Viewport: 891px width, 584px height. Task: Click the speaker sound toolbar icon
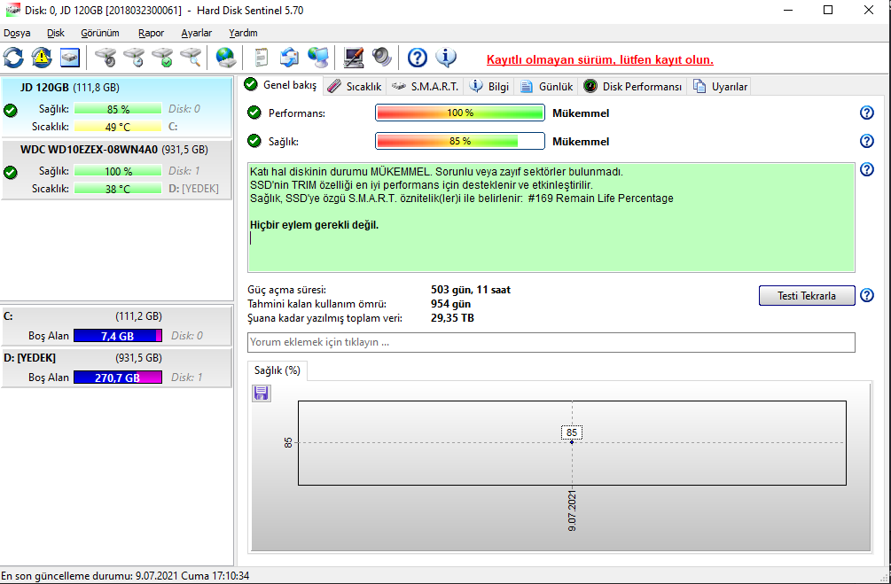click(382, 58)
